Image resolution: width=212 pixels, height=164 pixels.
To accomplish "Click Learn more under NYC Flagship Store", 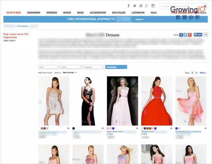I will point(9,40).
